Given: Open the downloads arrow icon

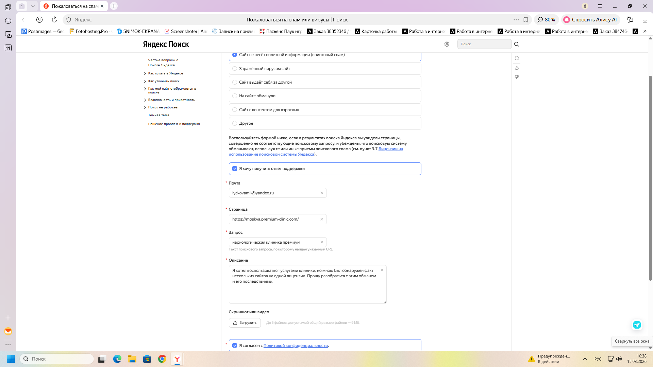Looking at the screenshot, I should pyautogui.click(x=645, y=20).
